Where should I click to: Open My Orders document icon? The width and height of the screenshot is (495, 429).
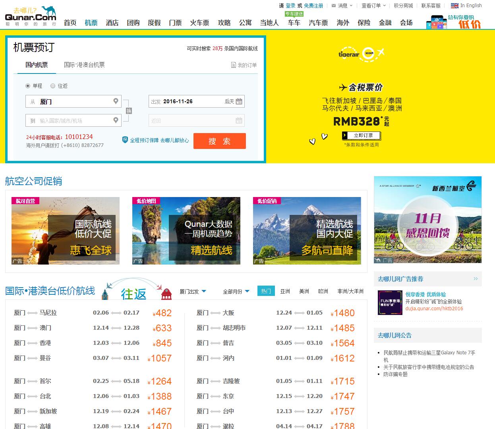pos(234,65)
